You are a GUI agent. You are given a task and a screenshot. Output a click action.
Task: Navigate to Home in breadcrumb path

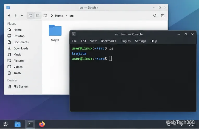59,16
